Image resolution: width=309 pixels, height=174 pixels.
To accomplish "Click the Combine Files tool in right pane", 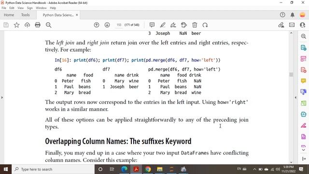I will point(304,92).
